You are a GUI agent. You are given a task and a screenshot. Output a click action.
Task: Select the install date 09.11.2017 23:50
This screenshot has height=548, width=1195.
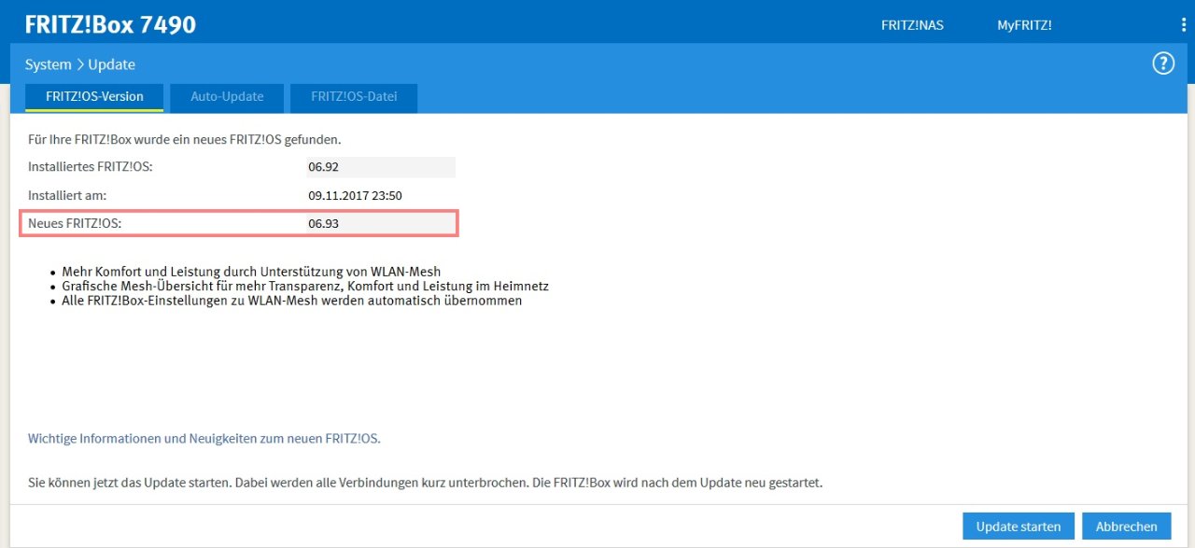click(x=355, y=196)
